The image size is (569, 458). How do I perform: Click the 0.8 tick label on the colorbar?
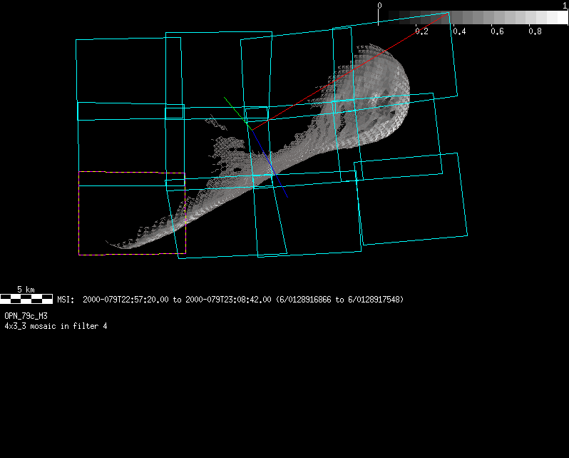pyautogui.click(x=535, y=31)
